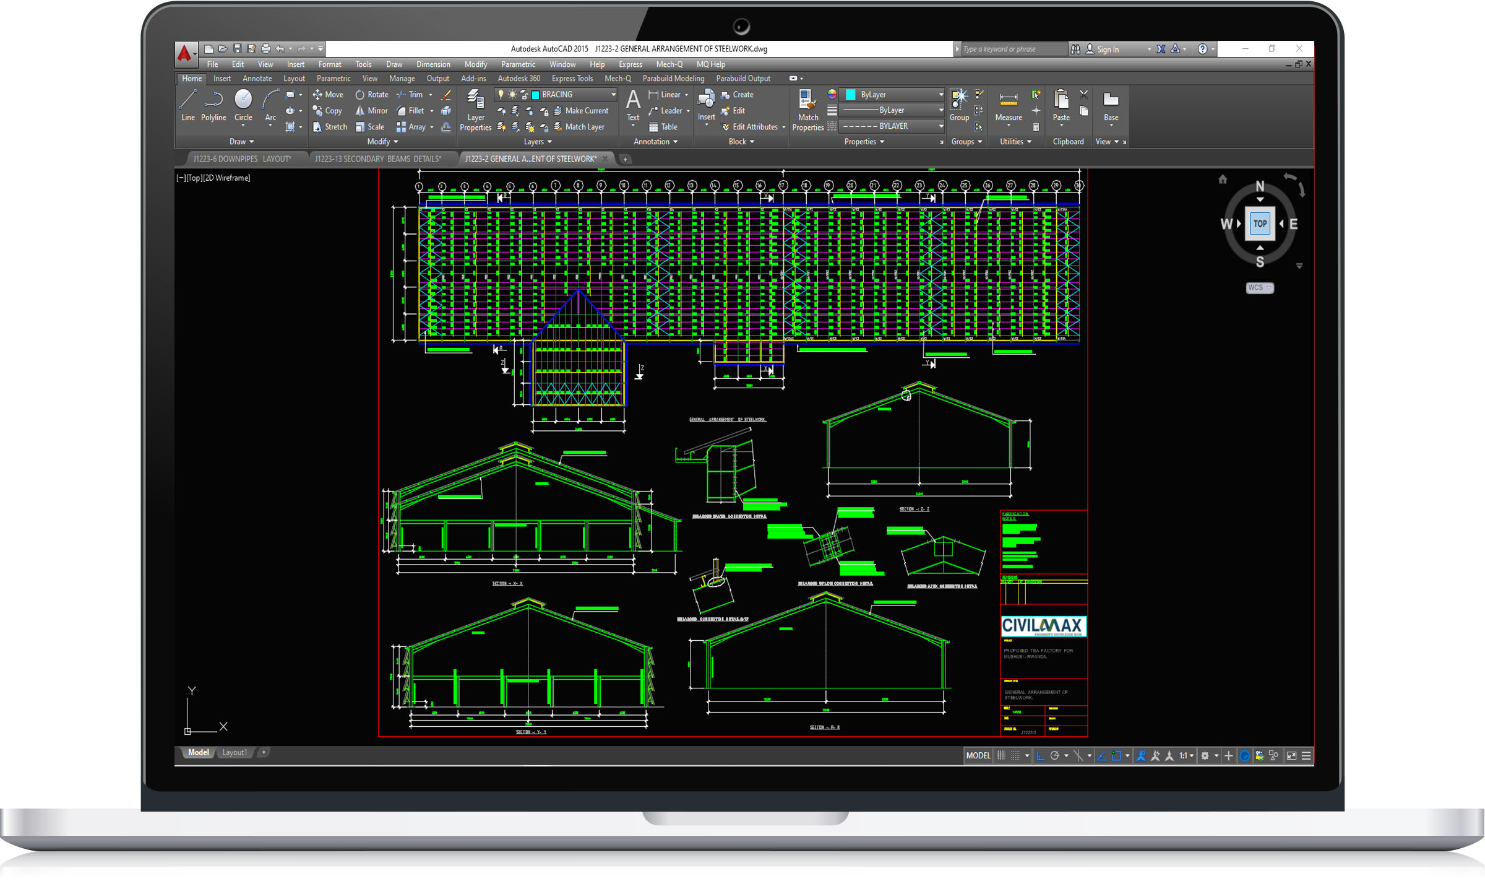Viewport: 1485px width, 894px height.
Task: Toggle grid display in status bar
Action: click(1001, 755)
